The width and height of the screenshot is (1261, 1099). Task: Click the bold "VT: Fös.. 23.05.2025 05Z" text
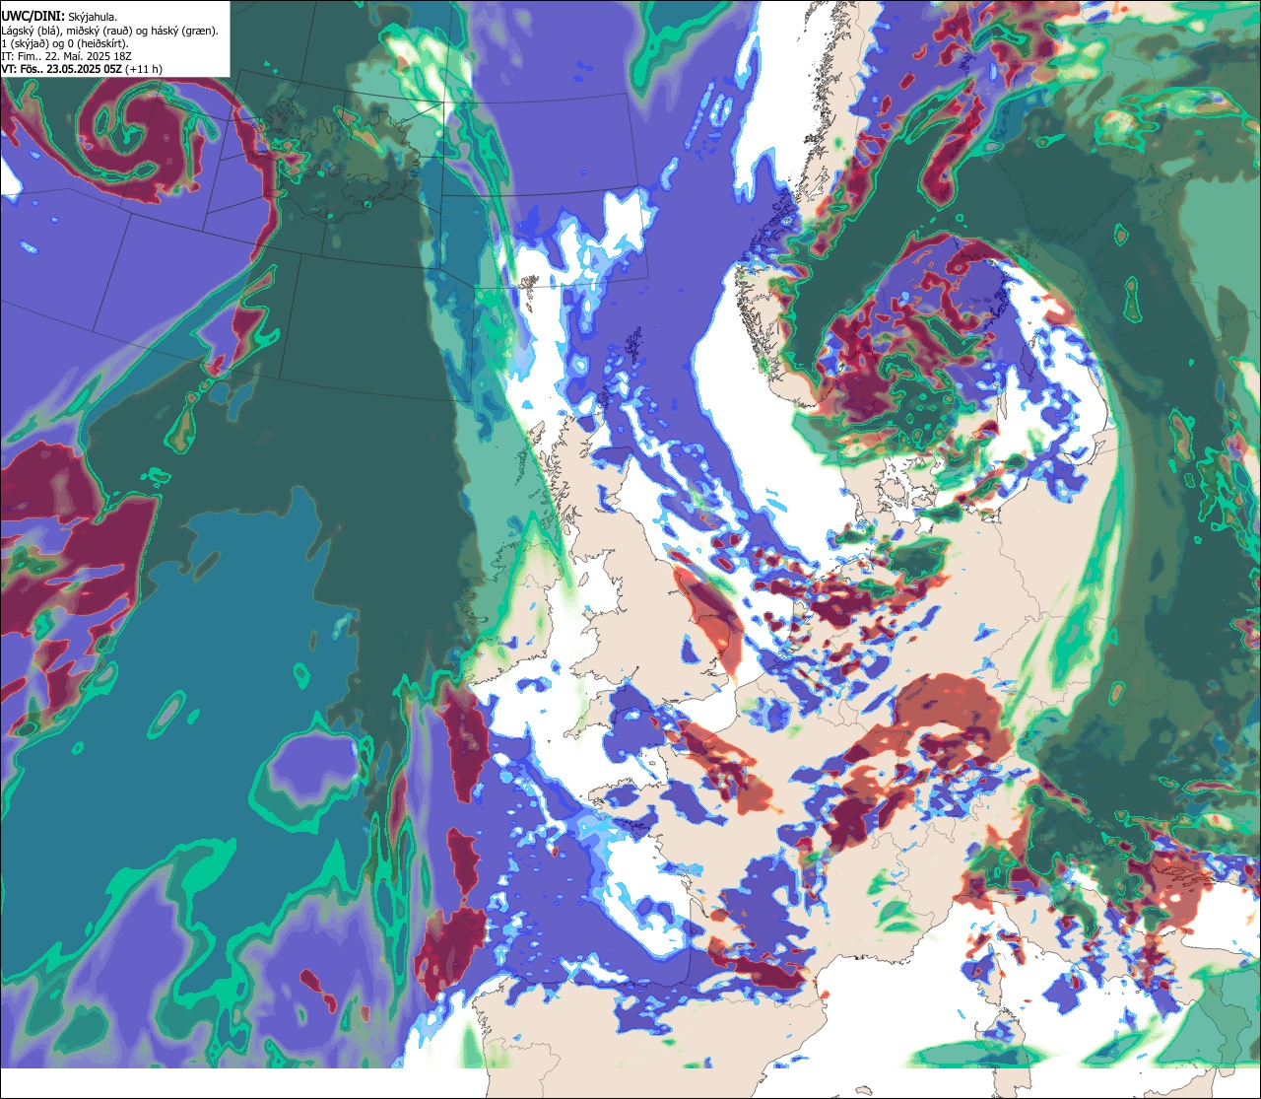(x=61, y=70)
